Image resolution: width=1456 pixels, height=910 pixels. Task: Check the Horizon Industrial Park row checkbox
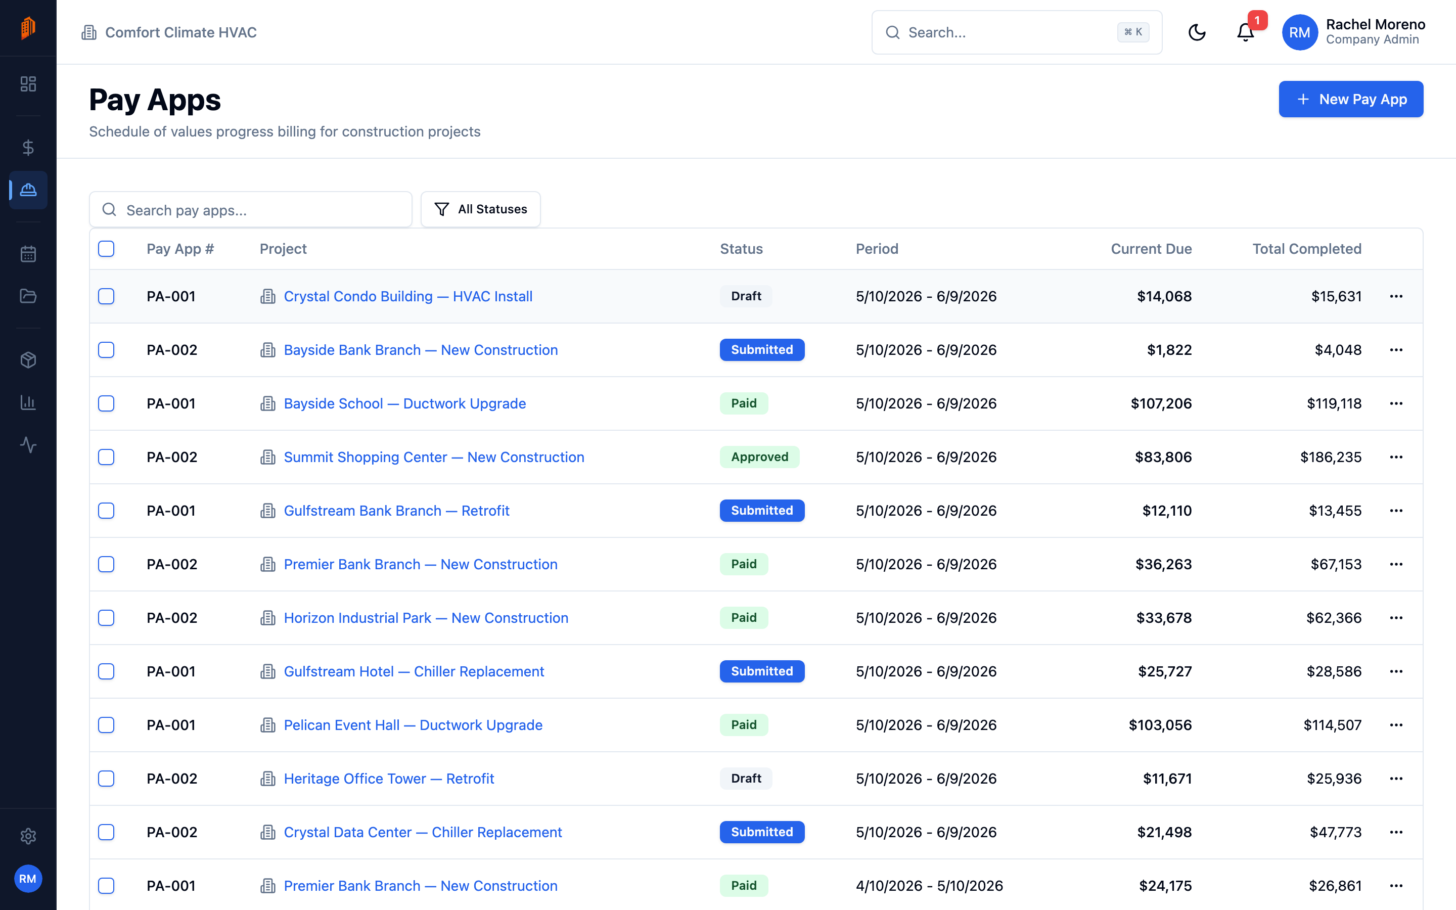point(107,617)
